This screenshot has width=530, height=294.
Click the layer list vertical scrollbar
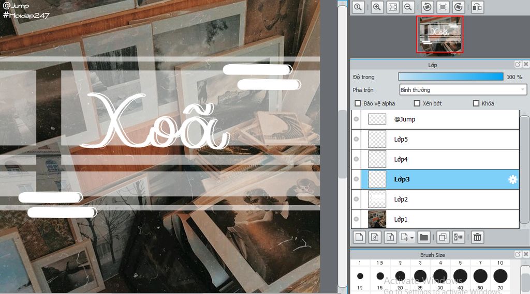point(524,169)
